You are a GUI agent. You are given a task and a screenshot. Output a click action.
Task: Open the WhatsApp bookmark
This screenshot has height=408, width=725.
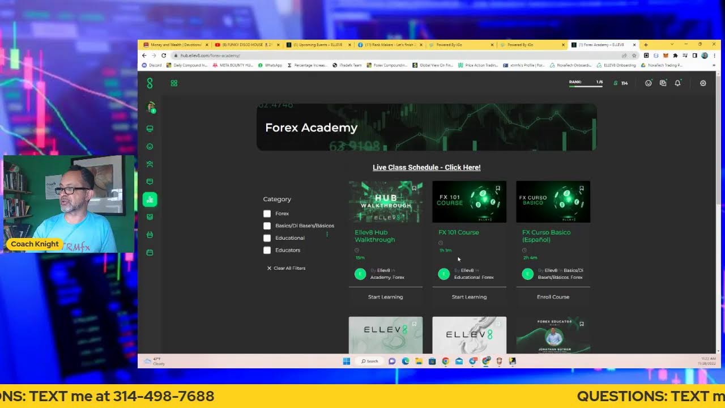[x=270, y=65]
